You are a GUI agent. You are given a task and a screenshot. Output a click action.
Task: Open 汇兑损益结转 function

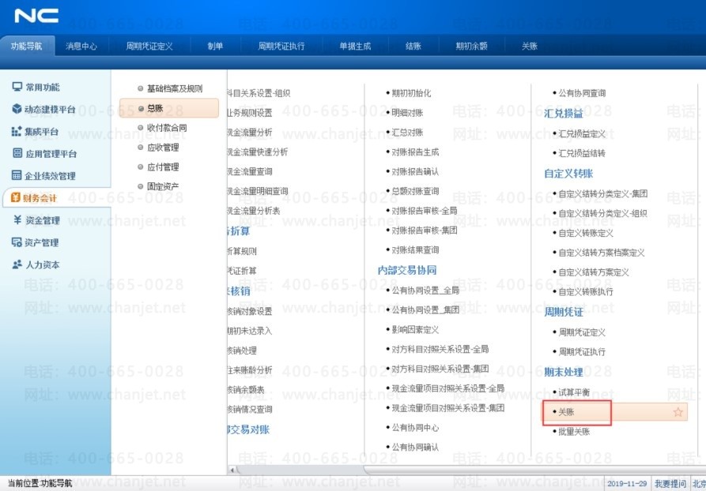[x=582, y=153]
